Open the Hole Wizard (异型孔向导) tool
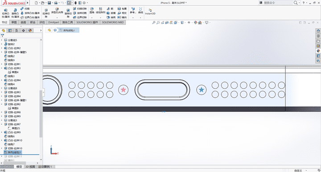Viewport: 321px width, 172px height. pyautogui.click(x=57, y=11)
